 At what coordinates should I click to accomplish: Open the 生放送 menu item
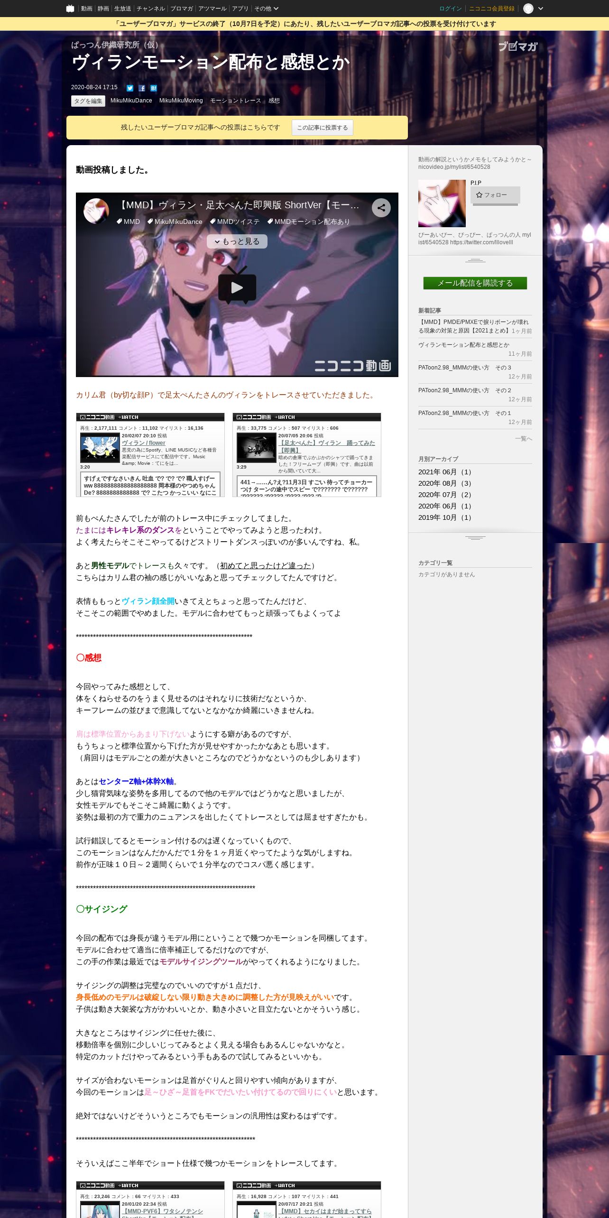[x=123, y=9]
